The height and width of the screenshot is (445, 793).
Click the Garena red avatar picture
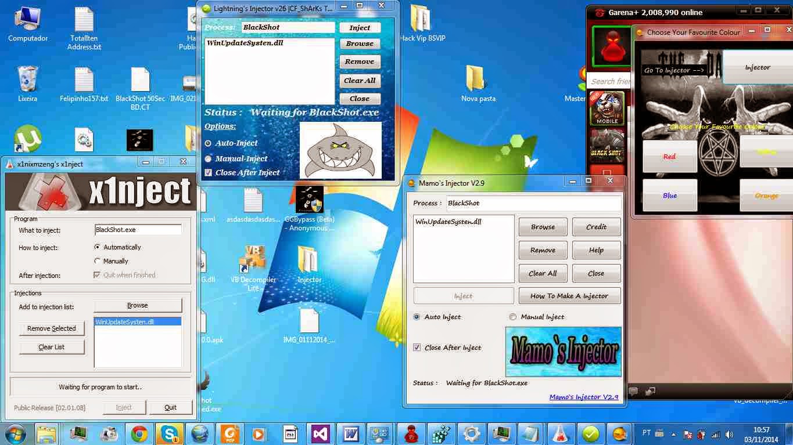pos(612,46)
